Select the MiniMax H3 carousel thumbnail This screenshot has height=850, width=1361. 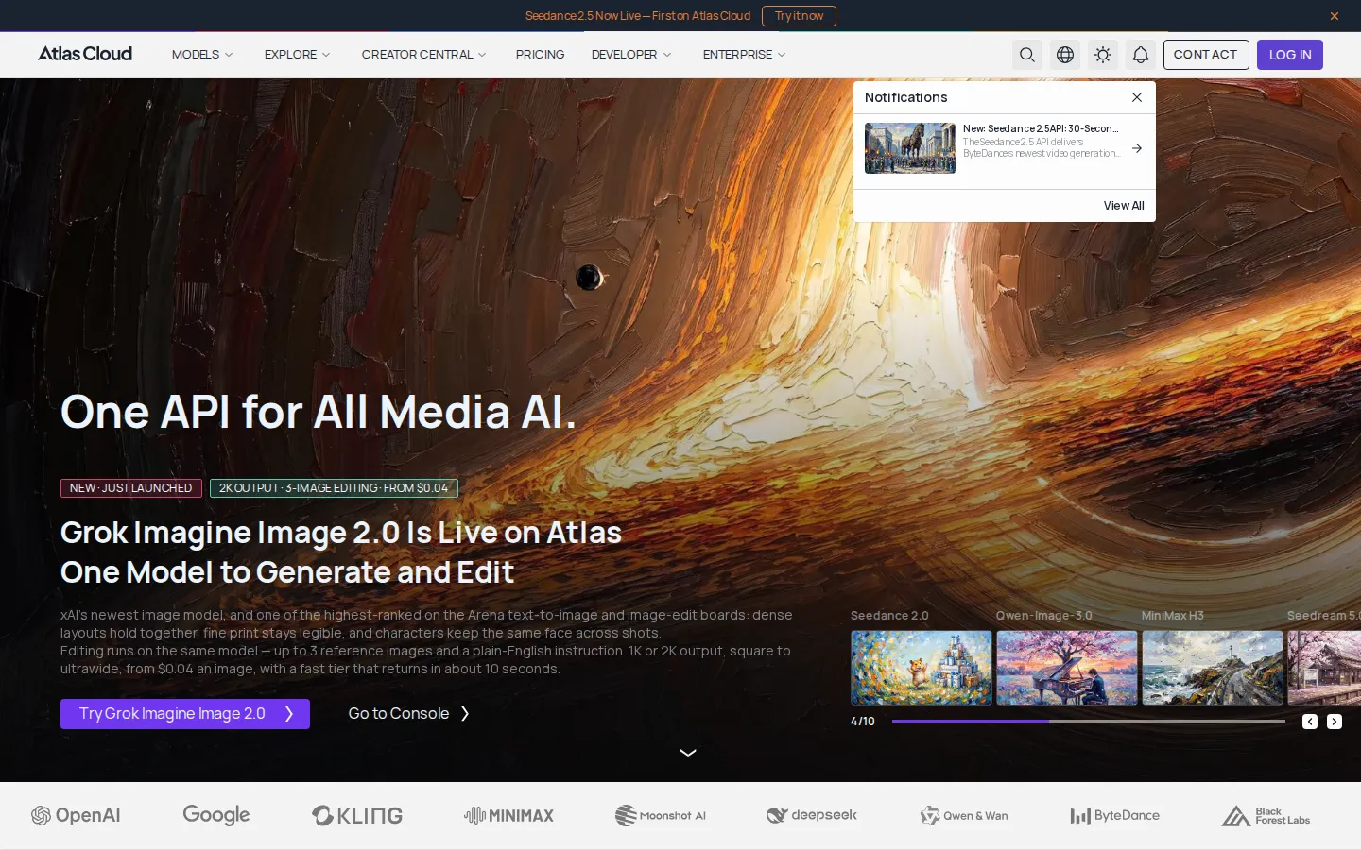click(x=1213, y=668)
